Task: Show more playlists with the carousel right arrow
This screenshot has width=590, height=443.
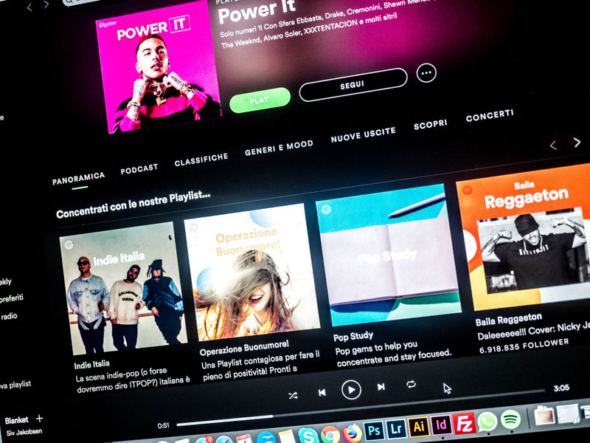Action: tap(577, 142)
